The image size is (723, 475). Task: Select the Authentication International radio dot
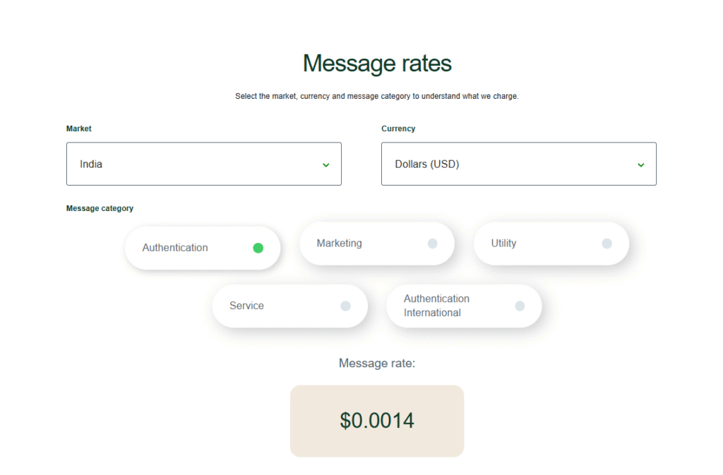click(520, 306)
